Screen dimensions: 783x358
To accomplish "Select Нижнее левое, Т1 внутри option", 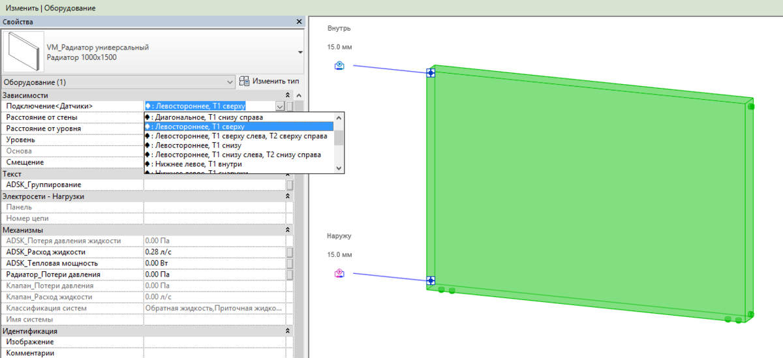I will coord(239,164).
